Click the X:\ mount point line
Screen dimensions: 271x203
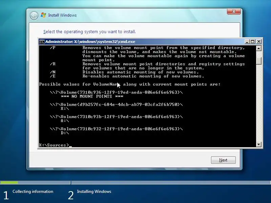click(x=65, y=109)
